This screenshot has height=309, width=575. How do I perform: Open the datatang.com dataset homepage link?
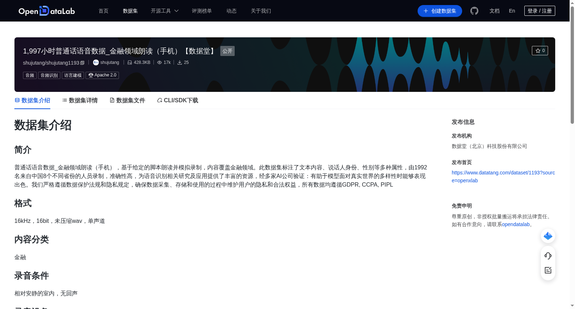[503, 177]
